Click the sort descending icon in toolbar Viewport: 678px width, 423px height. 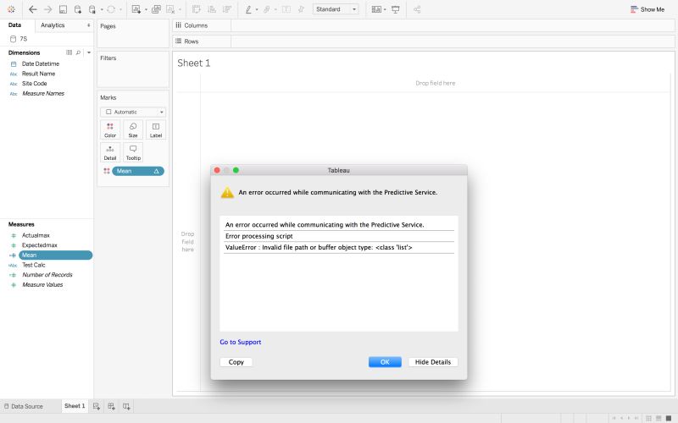[x=226, y=9]
